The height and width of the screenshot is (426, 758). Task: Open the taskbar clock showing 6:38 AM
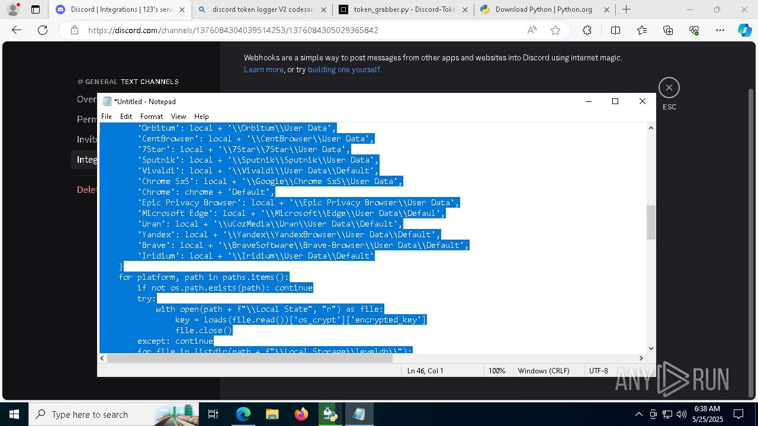coord(707,414)
